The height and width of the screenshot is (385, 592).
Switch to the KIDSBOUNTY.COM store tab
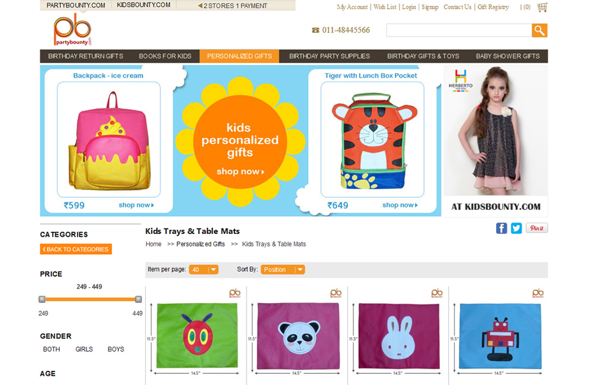[143, 5]
